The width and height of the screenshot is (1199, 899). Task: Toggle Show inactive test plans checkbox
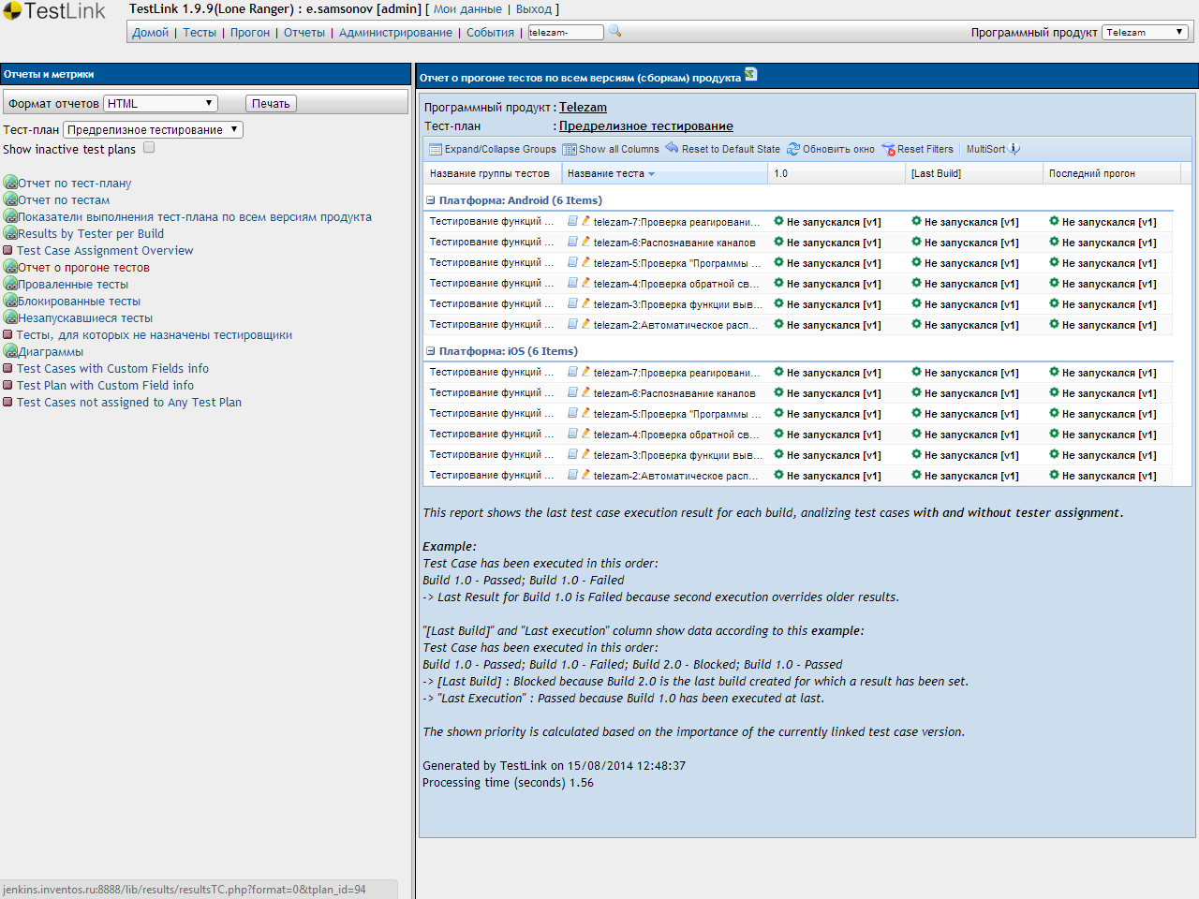coord(149,148)
